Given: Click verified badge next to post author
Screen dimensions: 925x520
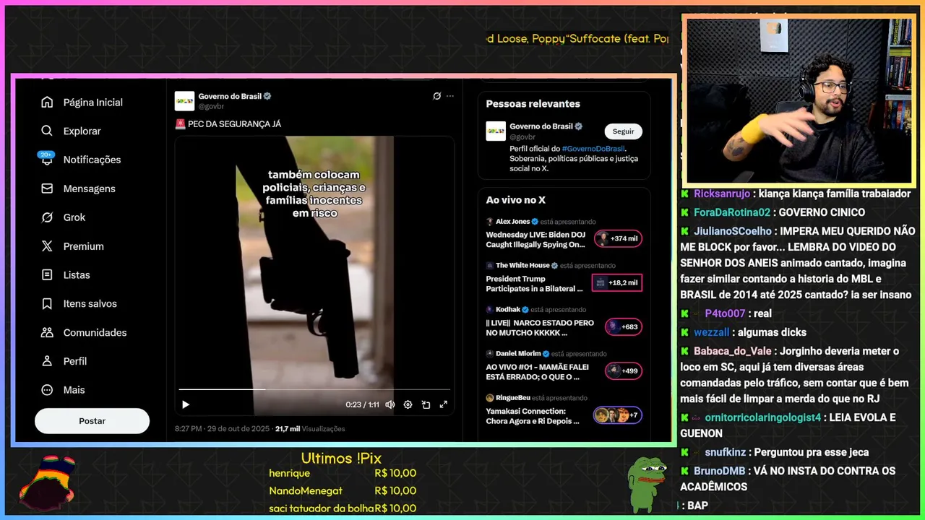Looking at the screenshot, I should click(267, 96).
